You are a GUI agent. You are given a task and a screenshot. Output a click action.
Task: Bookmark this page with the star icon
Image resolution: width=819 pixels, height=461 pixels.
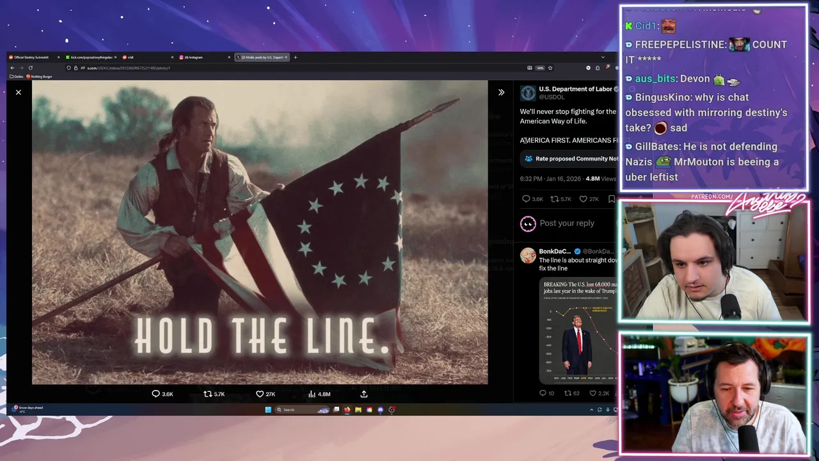(550, 68)
